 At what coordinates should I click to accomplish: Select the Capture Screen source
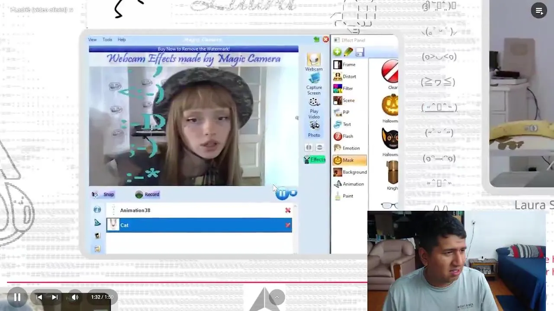(x=314, y=84)
